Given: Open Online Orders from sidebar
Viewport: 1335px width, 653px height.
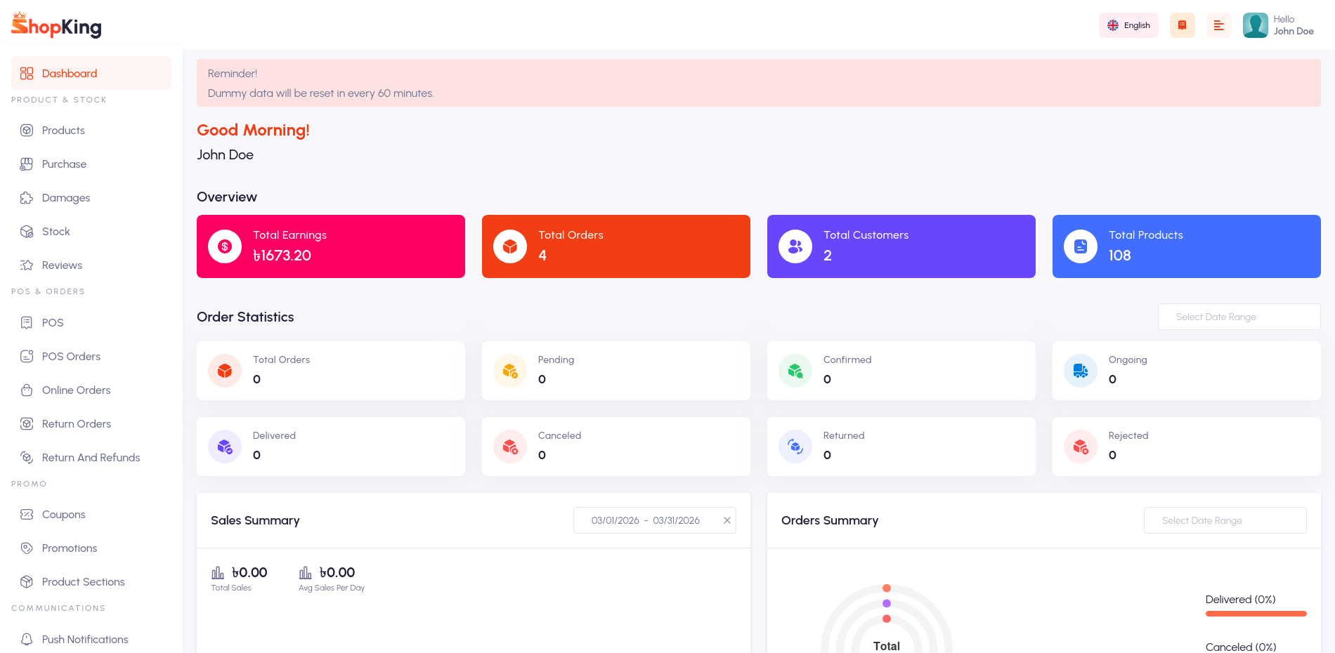Looking at the screenshot, I should pyautogui.click(x=76, y=390).
